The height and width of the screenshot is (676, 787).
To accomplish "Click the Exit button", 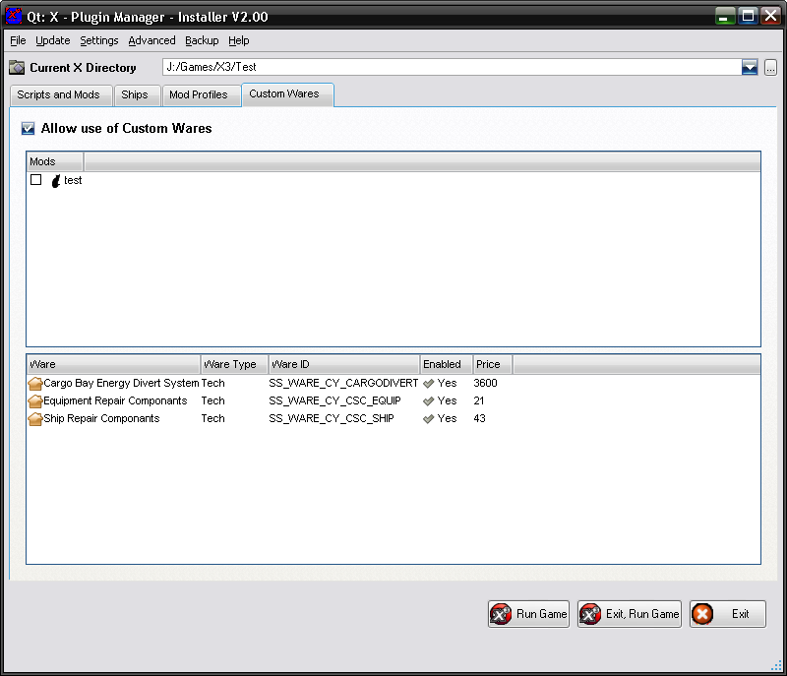I will tap(728, 614).
